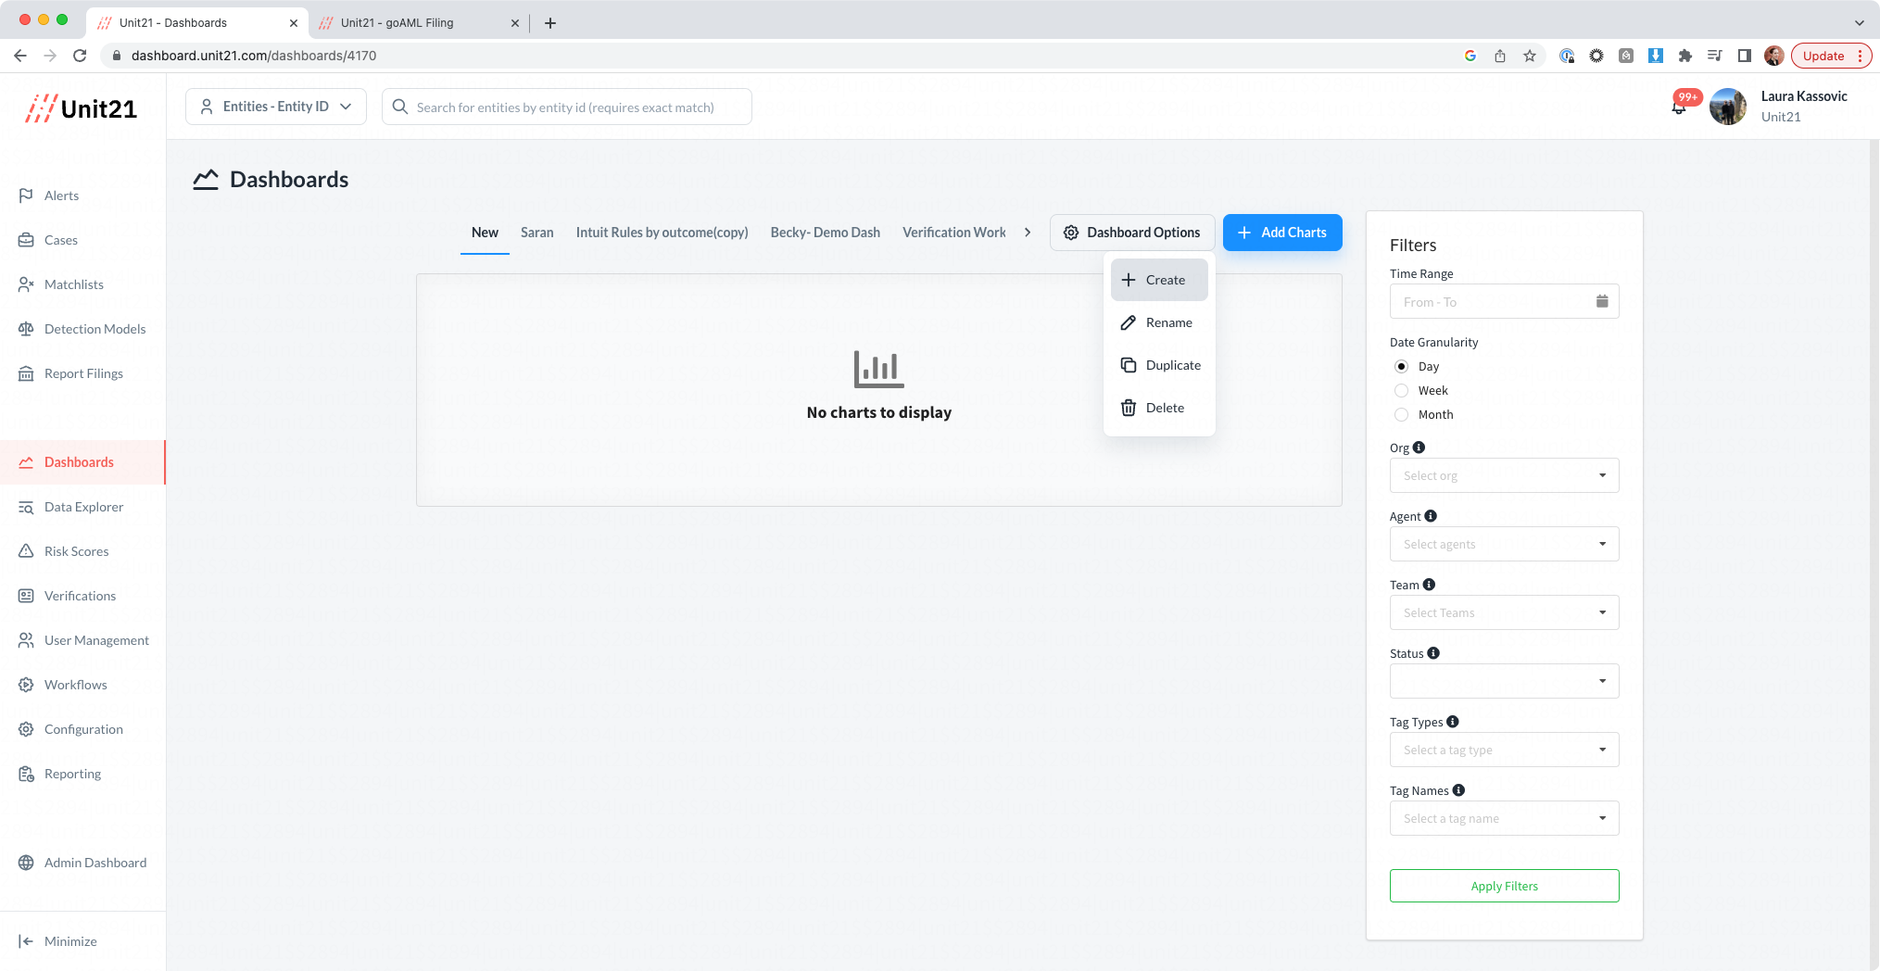The height and width of the screenshot is (971, 1880).
Task: Go to Cases in the sidebar
Action: point(61,240)
